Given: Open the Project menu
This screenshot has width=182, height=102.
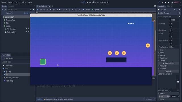Looking at the screenshot, I should point(10,2).
